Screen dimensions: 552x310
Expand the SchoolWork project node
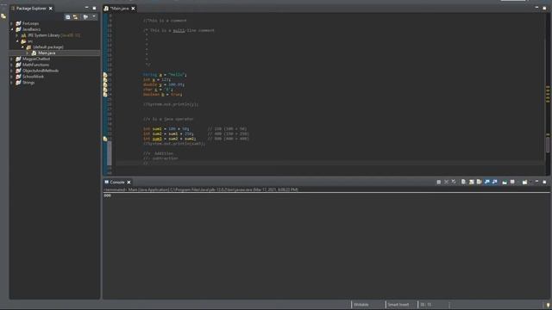point(11,77)
